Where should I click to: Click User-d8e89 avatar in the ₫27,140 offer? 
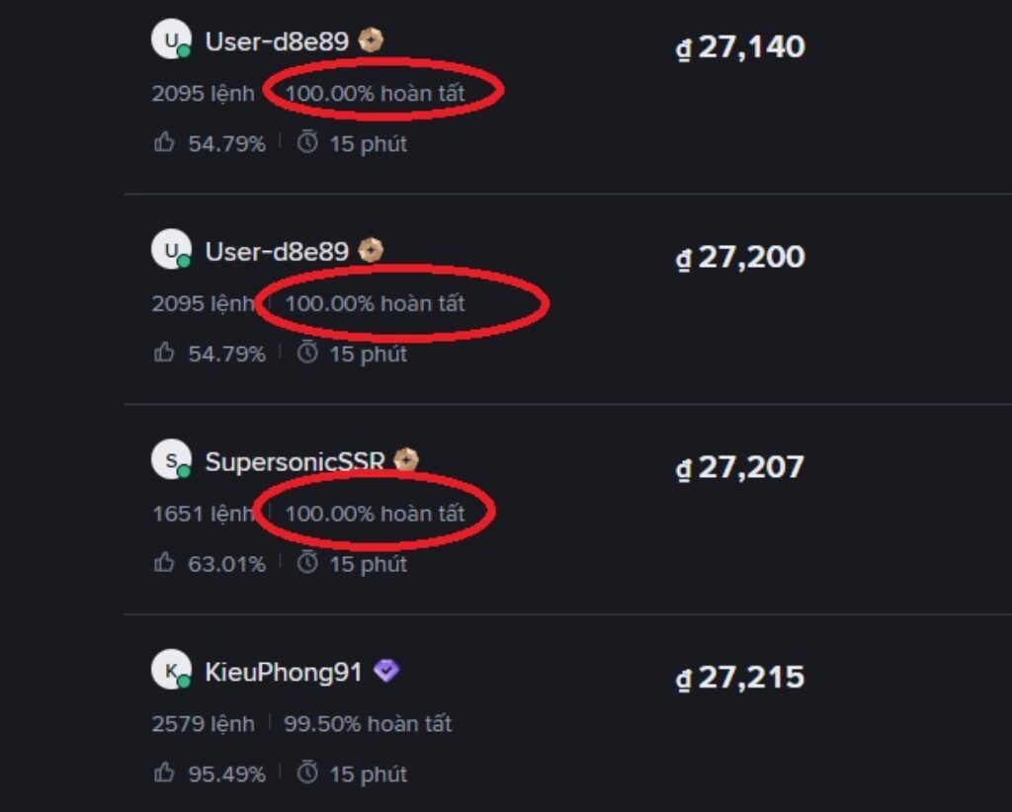(x=170, y=41)
